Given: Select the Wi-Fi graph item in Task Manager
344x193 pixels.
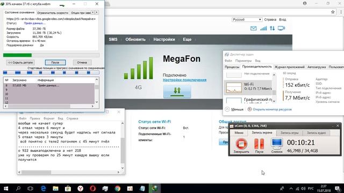Looking at the screenshot, I should [x=248, y=87].
